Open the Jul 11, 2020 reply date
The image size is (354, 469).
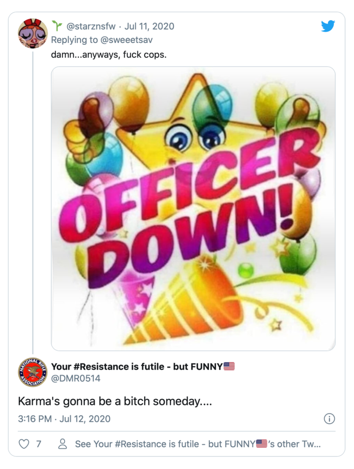point(149,26)
